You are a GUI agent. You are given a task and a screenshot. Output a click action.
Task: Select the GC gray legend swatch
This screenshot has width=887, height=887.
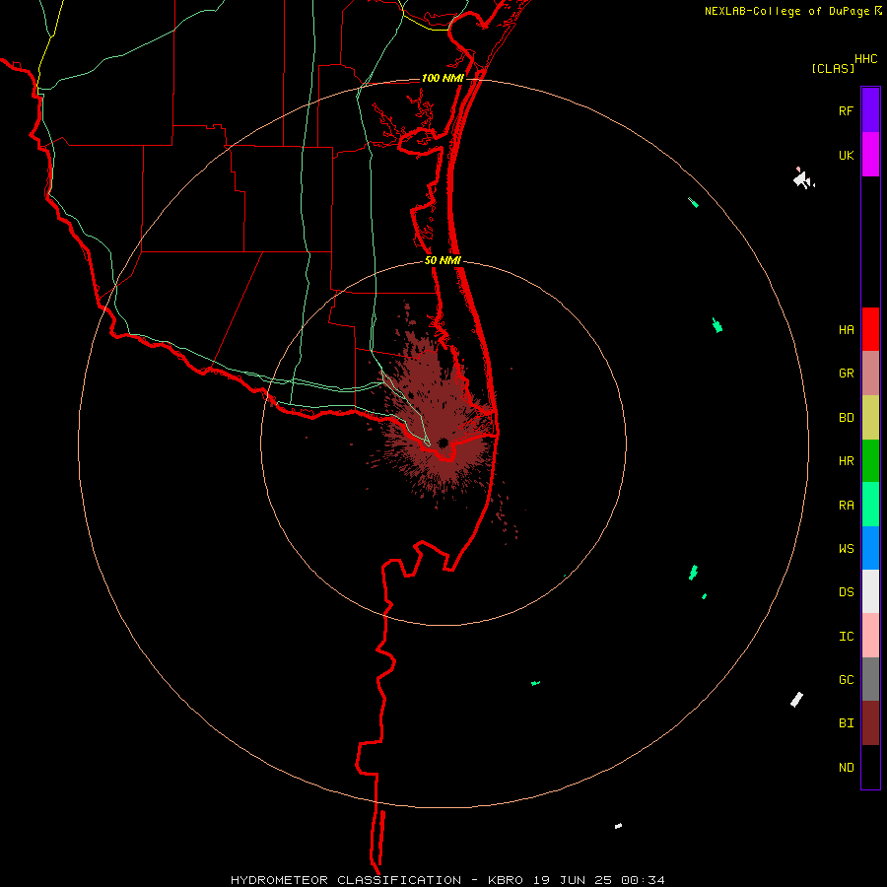point(870,679)
